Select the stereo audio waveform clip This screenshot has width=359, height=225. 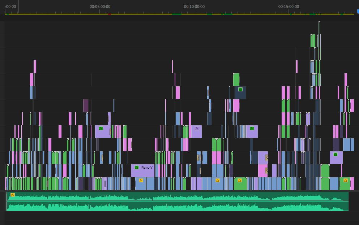tap(177, 201)
